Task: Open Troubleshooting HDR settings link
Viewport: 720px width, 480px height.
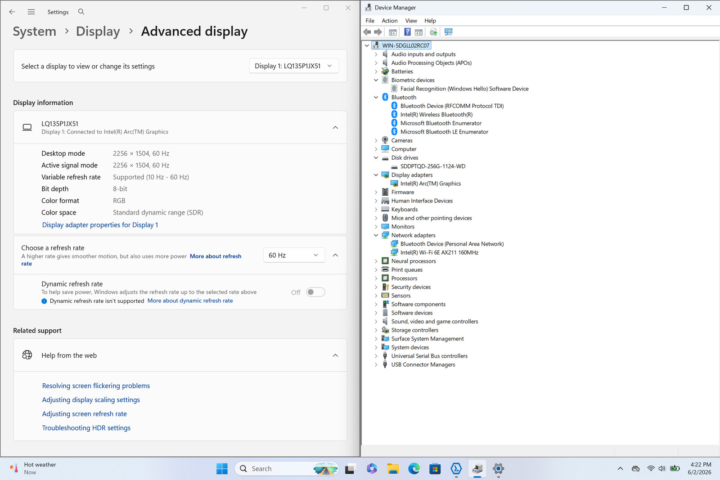Action: coord(86,428)
